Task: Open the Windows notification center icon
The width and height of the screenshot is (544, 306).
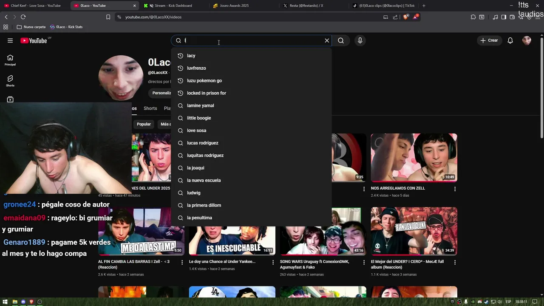Action: [535, 302]
